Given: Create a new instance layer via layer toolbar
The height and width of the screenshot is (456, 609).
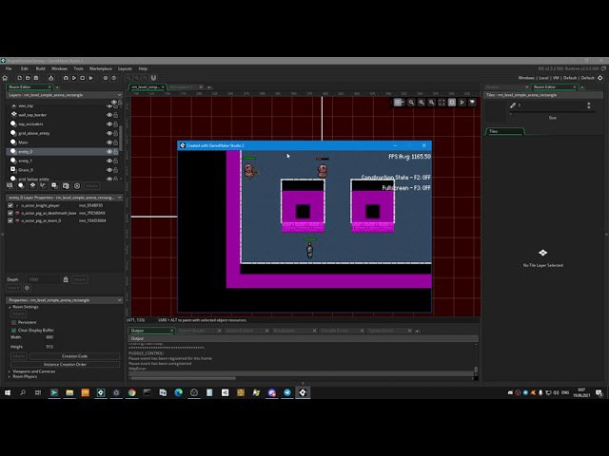Looking at the screenshot, I should click(21, 186).
